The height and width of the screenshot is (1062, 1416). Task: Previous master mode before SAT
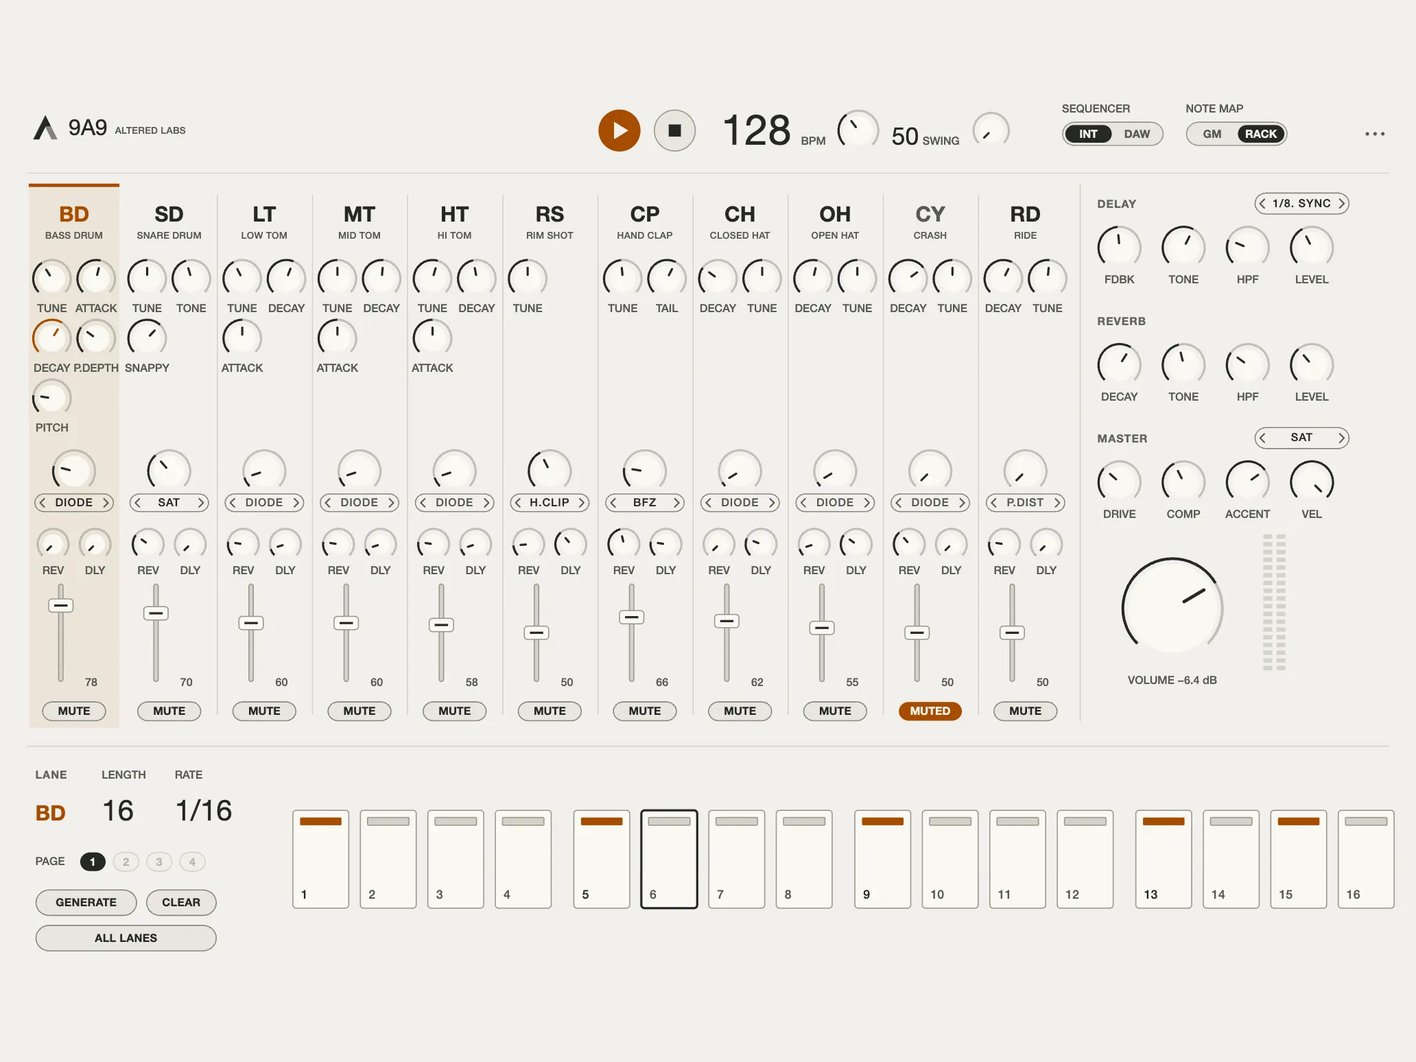(x=1263, y=438)
